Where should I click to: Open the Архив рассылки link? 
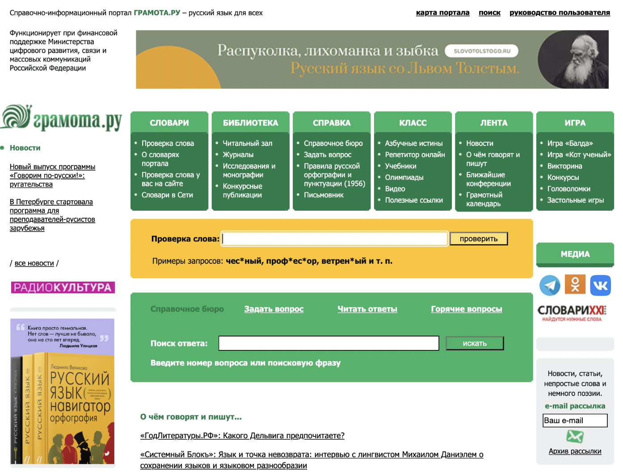[x=575, y=451]
